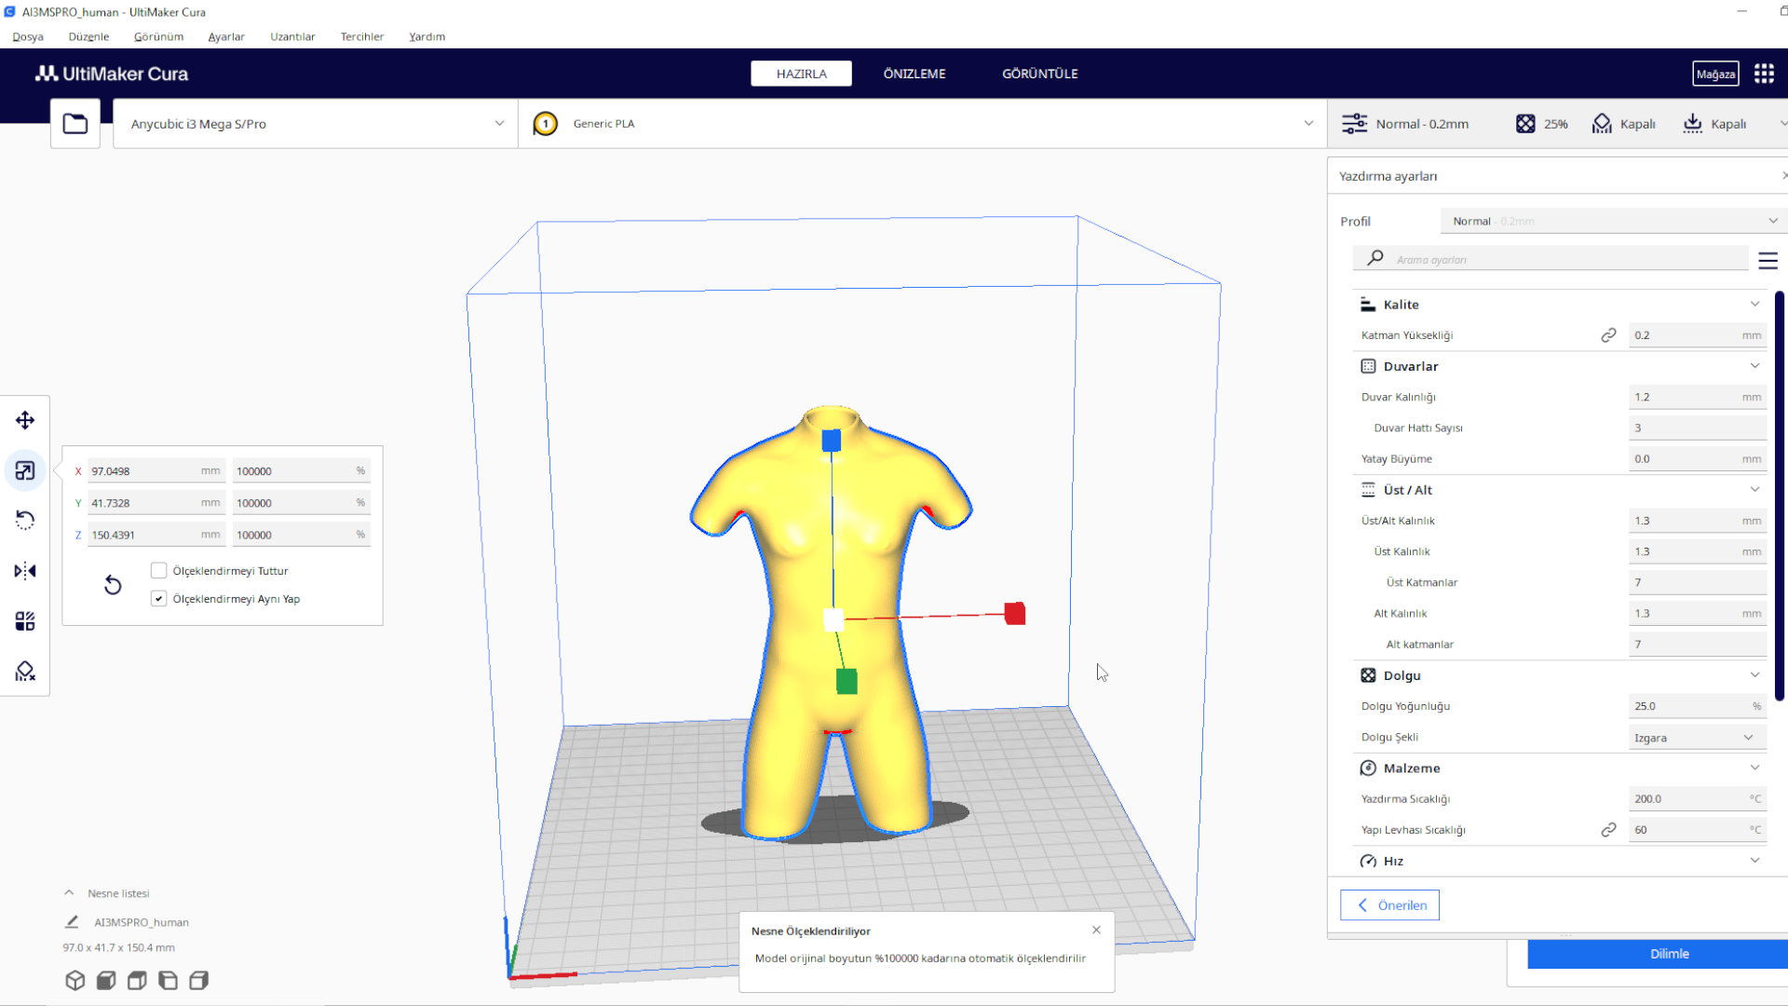
Task: Activate the Rotate tool
Action: tap(25, 520)
